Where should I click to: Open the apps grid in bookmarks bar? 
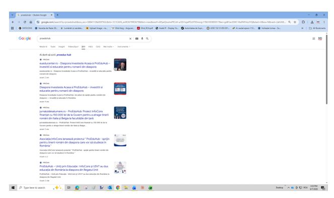(13, 28)
